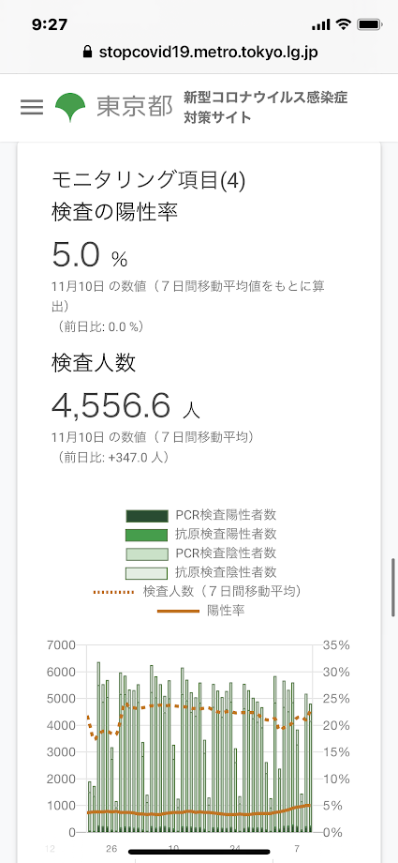Tap the Wi-Fi status icon

[x=344, y=24]
